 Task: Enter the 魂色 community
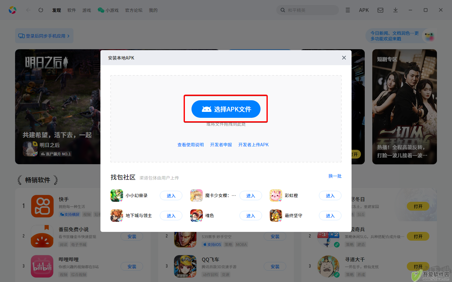pyautogui.click(x=251, y=216)
